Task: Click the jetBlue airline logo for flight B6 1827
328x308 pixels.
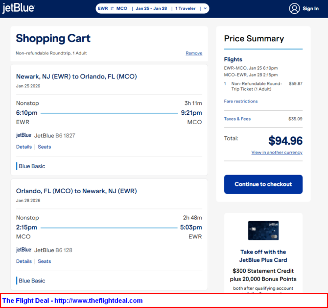Action: pos(23,135)
